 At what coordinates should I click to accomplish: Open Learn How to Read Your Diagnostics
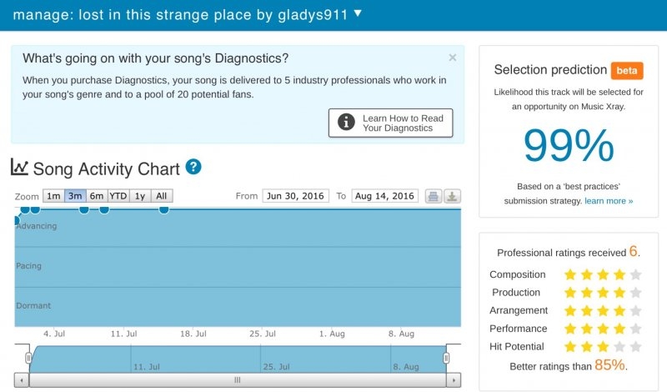[390, 123]
